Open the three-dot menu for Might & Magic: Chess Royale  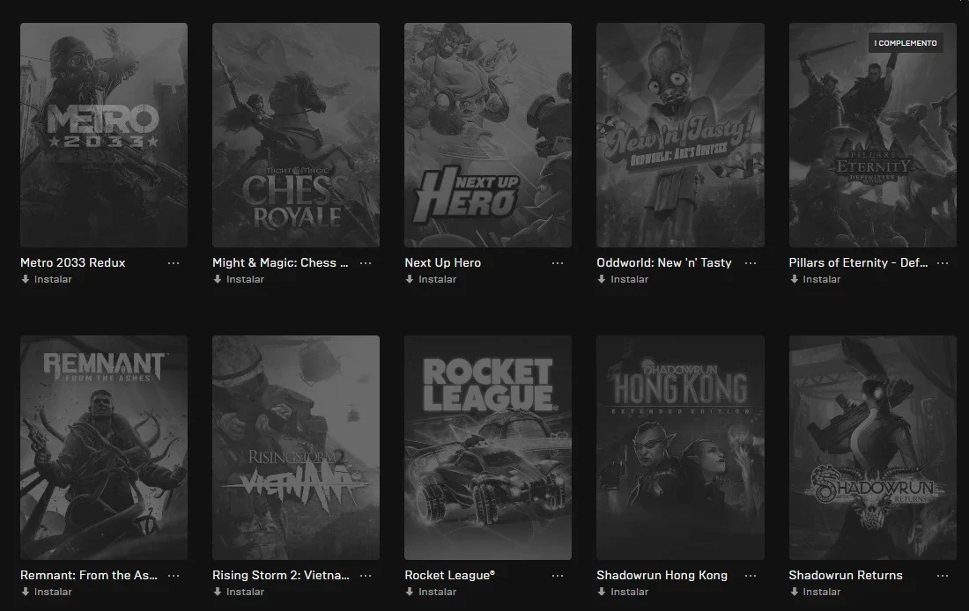pos(366,263)
